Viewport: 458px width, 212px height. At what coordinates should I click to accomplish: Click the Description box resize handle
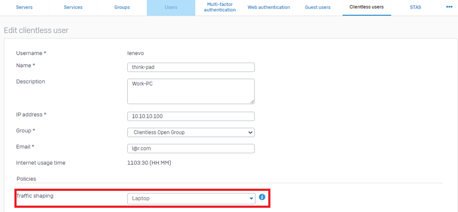252,101
